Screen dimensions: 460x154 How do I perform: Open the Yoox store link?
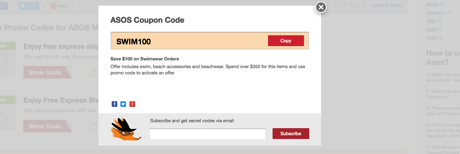pos(431,38)
